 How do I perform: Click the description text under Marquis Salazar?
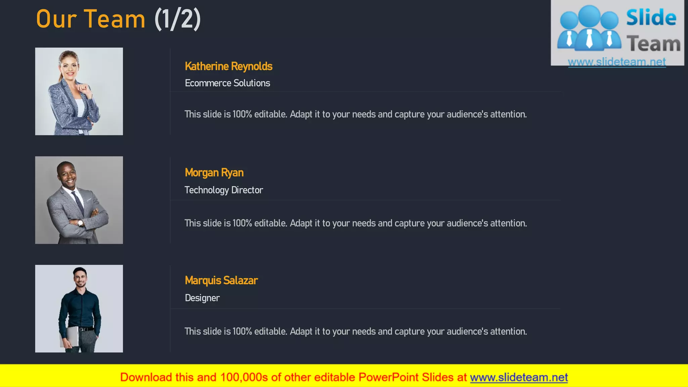click(x=355, y=332)
